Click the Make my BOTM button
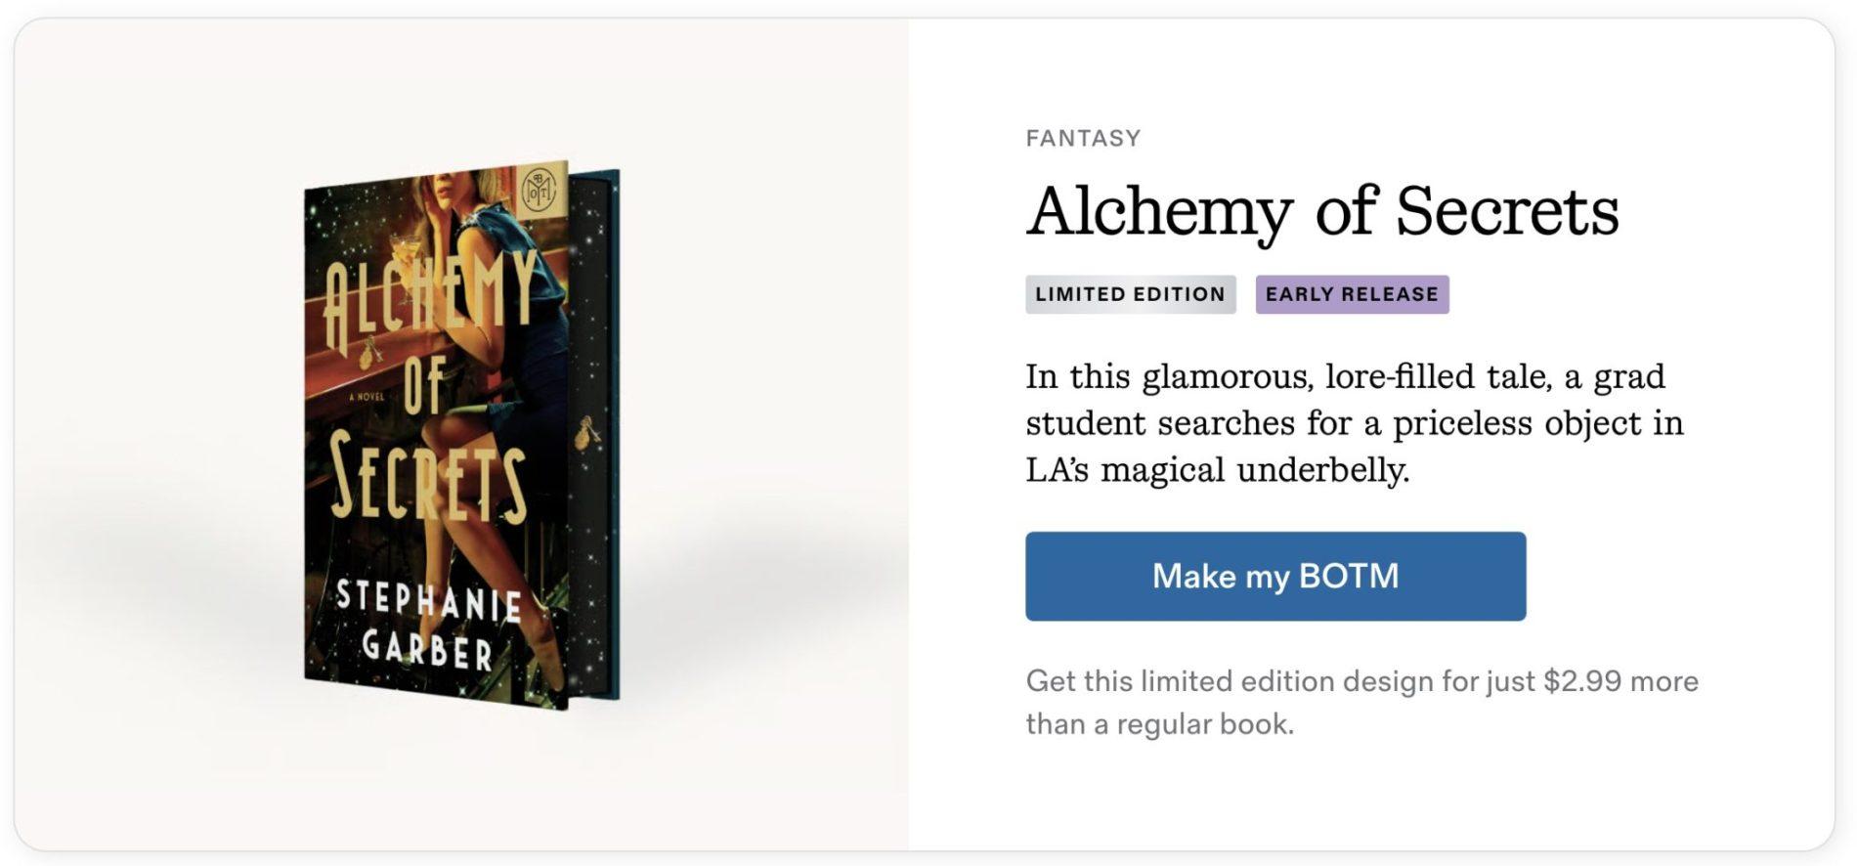 point(1274,576)
